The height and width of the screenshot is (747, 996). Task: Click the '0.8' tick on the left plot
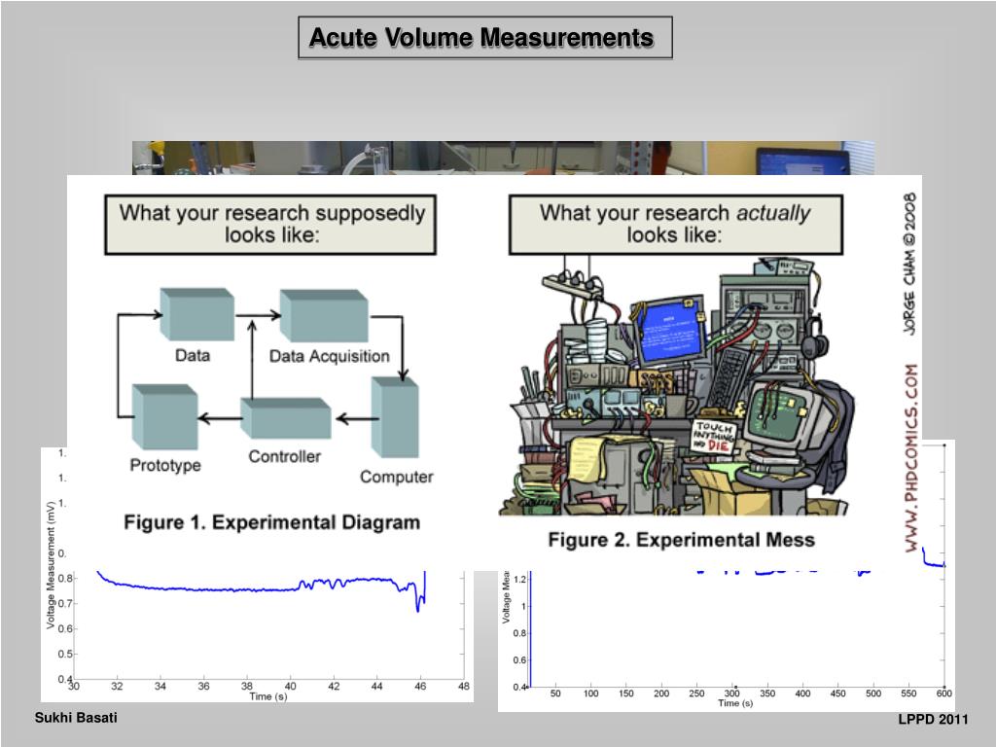click(65, 579)
